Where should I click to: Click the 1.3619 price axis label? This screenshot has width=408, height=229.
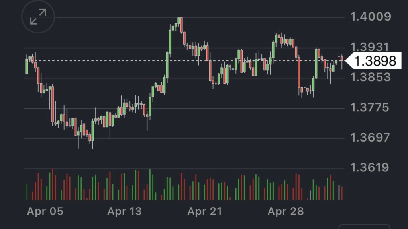coord(370,167)
